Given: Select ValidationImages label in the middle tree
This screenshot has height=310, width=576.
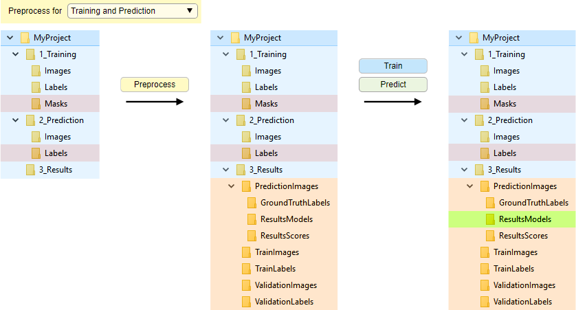Looking at the screenshot, I should coord(285,285).
